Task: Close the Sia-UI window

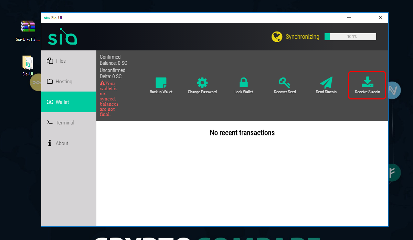Action: pyautogui.click(x=380, y=17)
